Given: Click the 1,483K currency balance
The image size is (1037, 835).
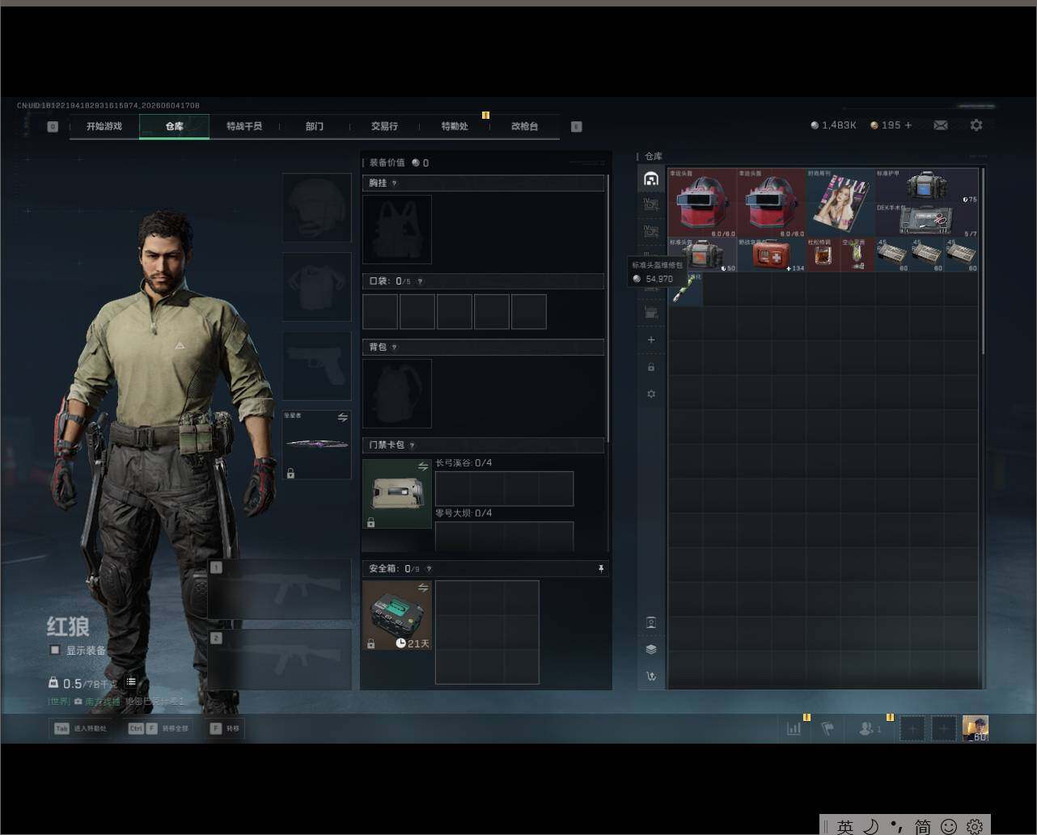Looking at the screenshot, I should (x=834, y=125).
